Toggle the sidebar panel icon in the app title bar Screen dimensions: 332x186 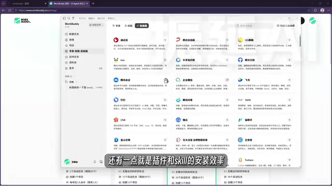coord(64,19)
